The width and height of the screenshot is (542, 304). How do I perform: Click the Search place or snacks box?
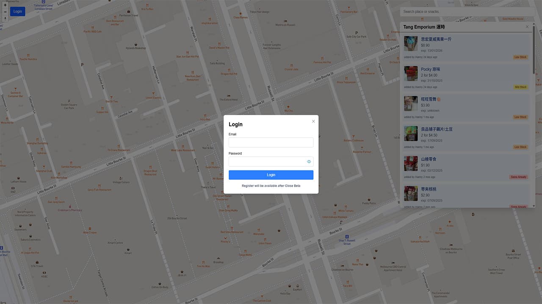pos(466,12)
